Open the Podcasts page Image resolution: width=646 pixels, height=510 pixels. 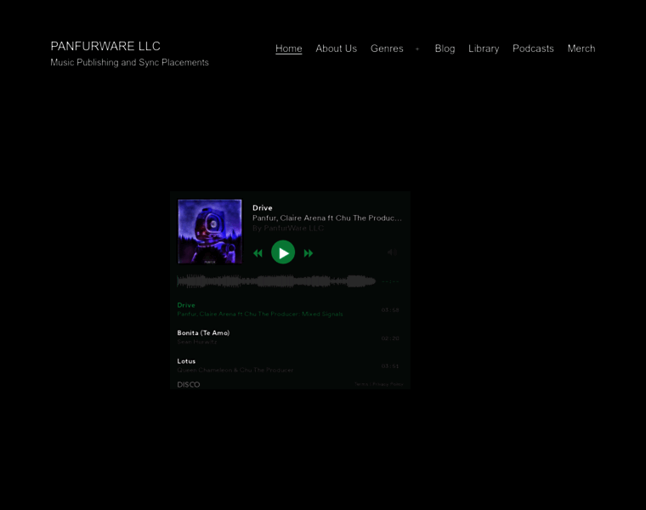point(533,48)
